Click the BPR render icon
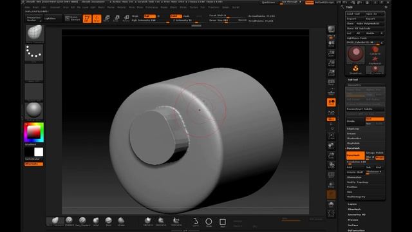412x232 pixels. [x=332, y=30]
